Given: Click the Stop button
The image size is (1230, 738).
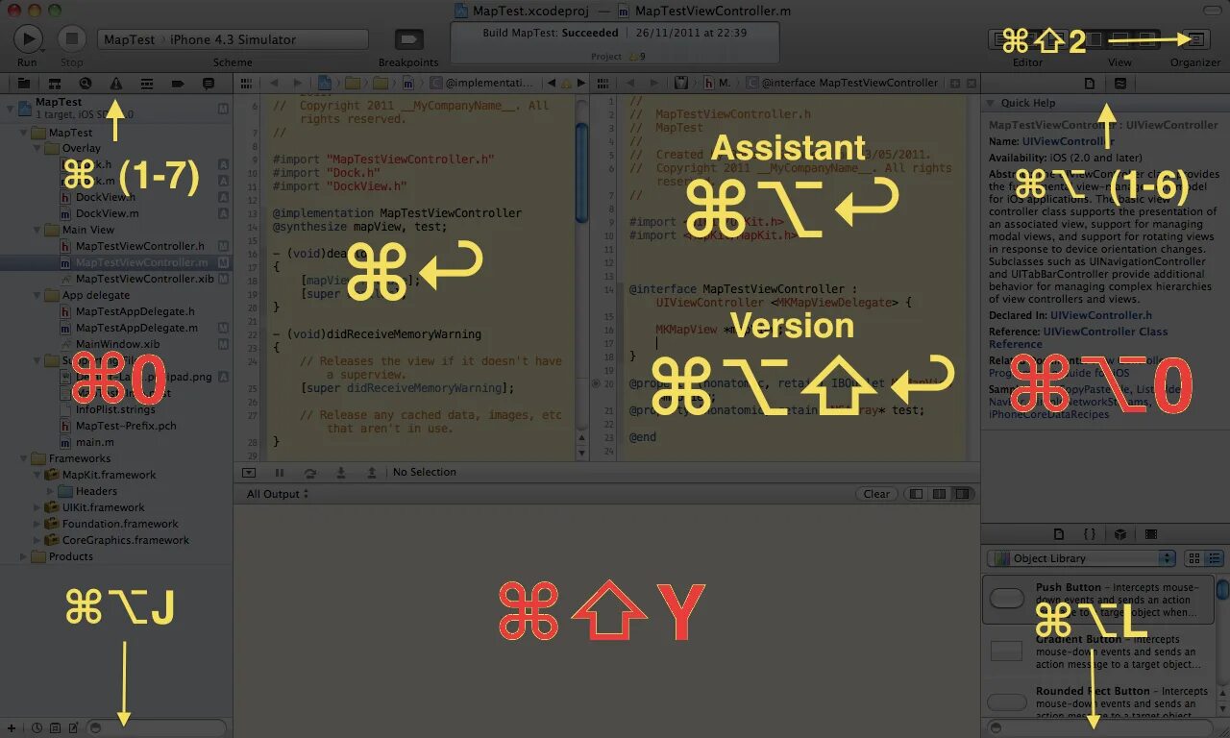Looking at the screenshot, I should click(72, 38).
